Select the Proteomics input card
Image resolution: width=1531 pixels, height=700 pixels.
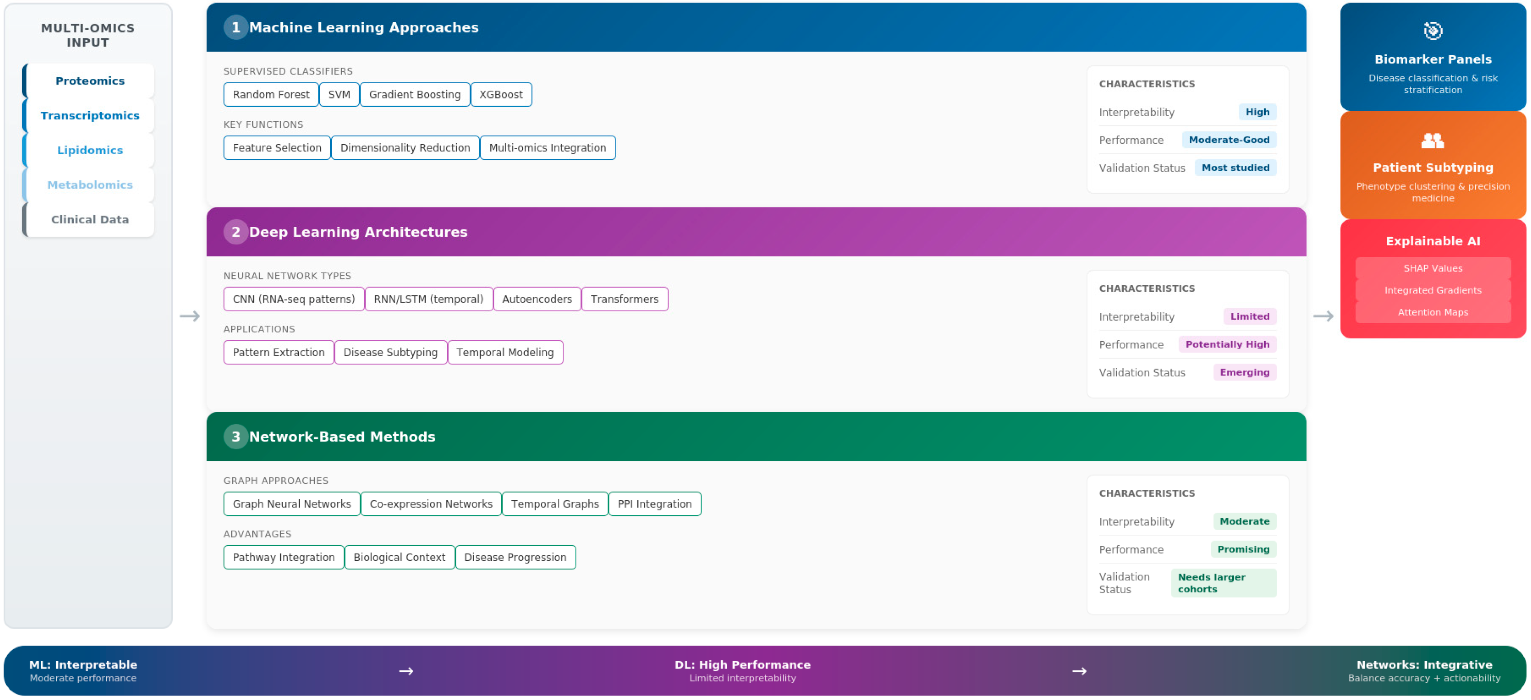[x=89, y=81]
